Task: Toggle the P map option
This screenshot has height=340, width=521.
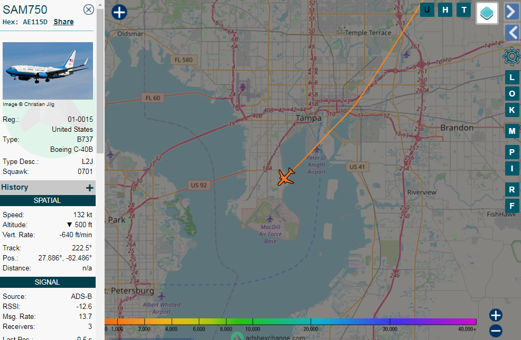Action: coord(512,152)
